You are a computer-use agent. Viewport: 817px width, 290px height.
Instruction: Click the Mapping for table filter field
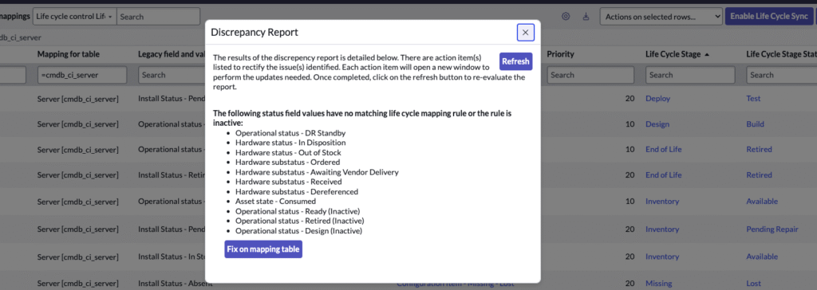tap(82, 75)
